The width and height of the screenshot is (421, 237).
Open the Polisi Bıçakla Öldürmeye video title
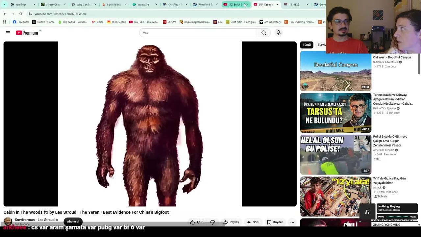[x=390, y=141]
